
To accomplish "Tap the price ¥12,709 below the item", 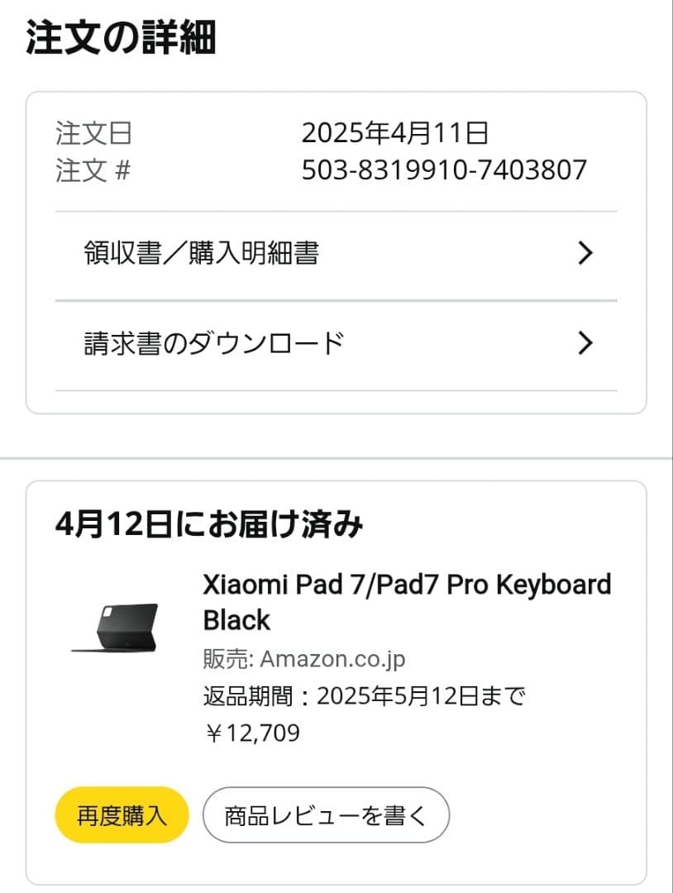I will tap(252, 732).
